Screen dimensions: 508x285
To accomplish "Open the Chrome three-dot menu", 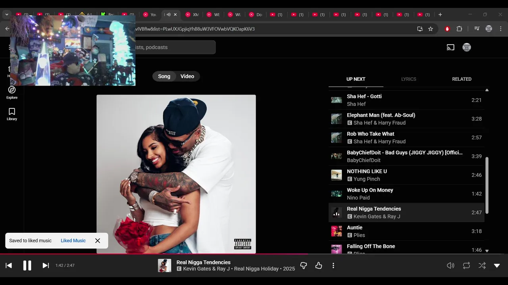I will point(501,29).
